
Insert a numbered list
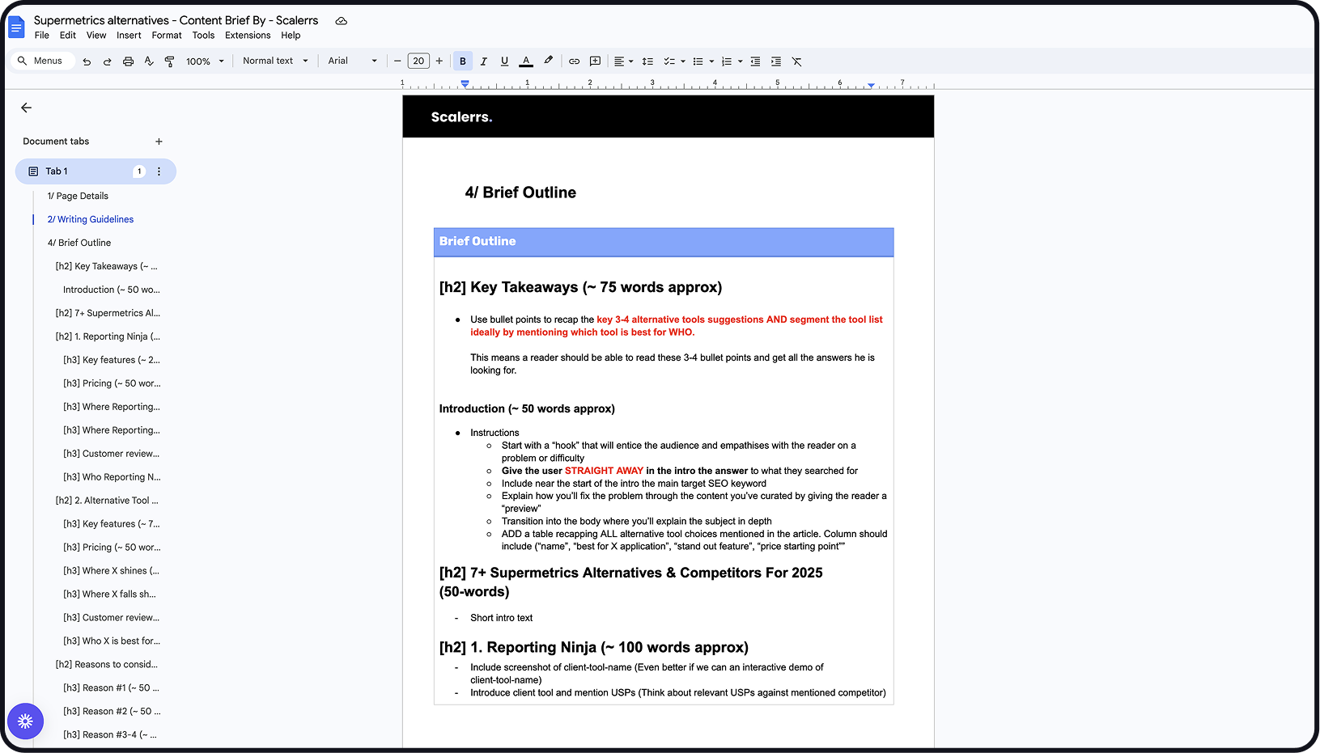(x=727, y=61)
